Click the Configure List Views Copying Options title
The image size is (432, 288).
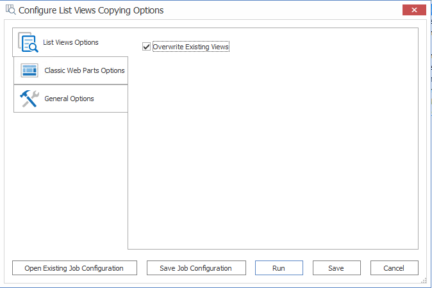click(91, 10)
